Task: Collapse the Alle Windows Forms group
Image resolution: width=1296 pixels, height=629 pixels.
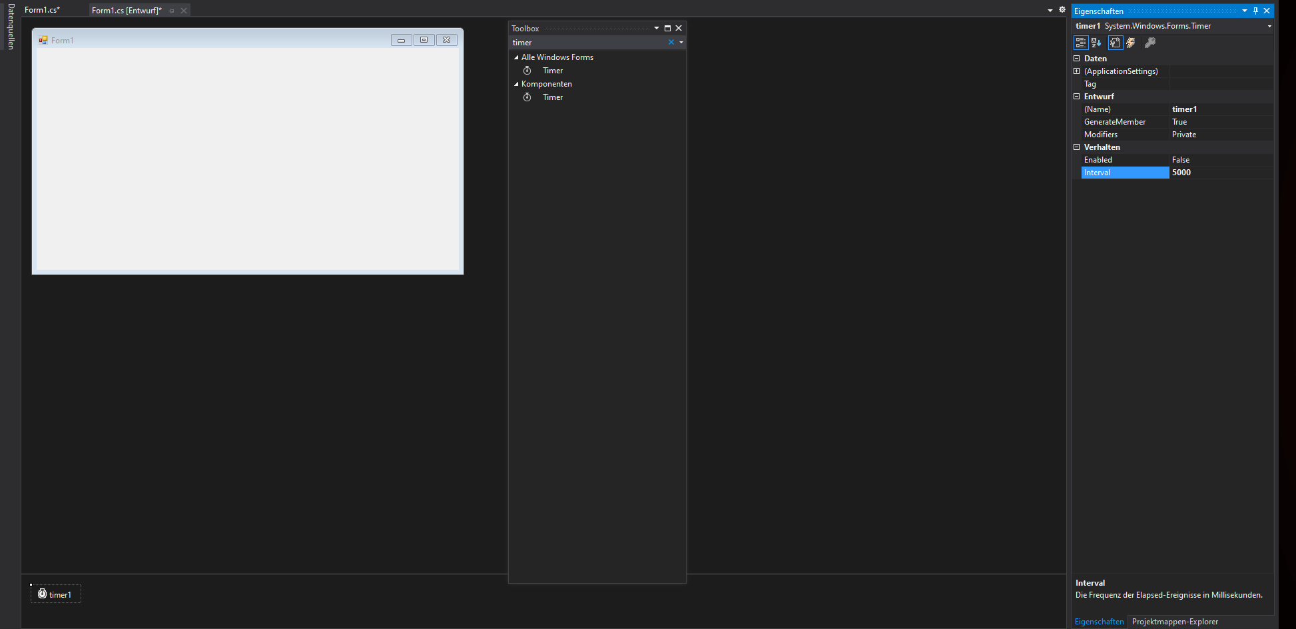Action: click(516, 57)
